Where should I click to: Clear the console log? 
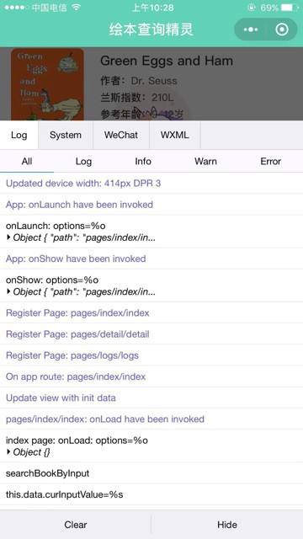click(x=76, y=525)
